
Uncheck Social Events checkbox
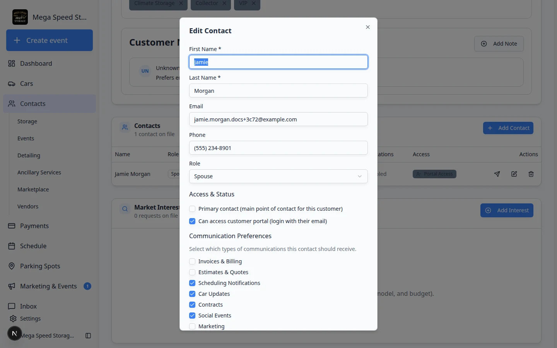(x=192, y=316)
